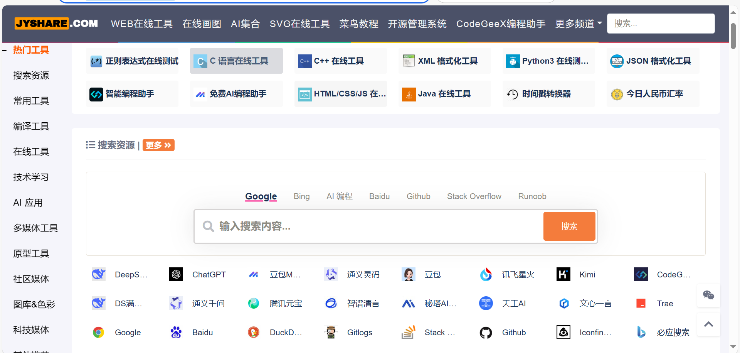Click the 文心一言 hexagon icon
740x353 pixels.
563,303
